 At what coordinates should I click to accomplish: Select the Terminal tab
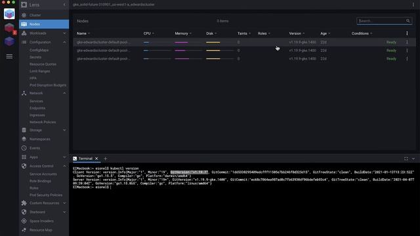tap(85, 159)
